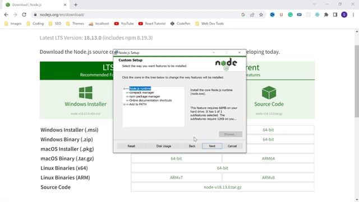Click the ARMv8 Linux binaries link
This screenshot has width=359, height=202.
[268, 178]
